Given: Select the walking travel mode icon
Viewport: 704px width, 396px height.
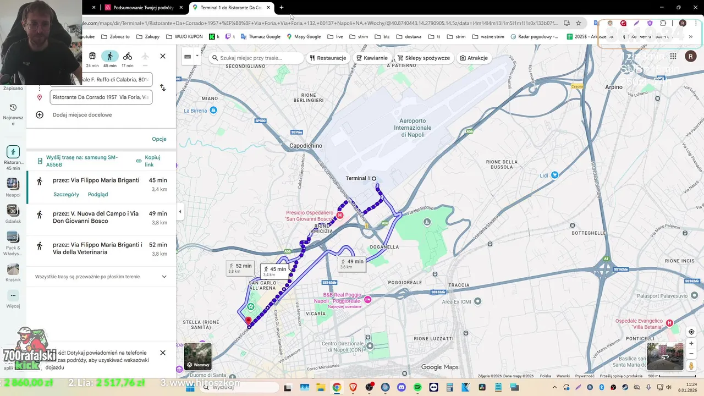Looking at the screenshot, I should point(110,56).
